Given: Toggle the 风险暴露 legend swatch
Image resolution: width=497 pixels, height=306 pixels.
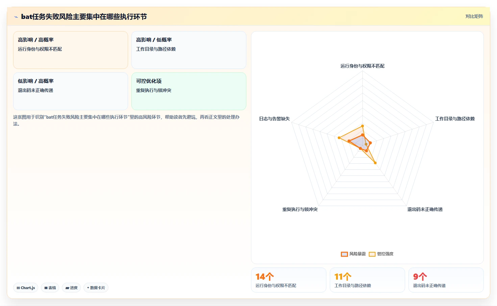Looking at the screenshot, I should 344,254.
